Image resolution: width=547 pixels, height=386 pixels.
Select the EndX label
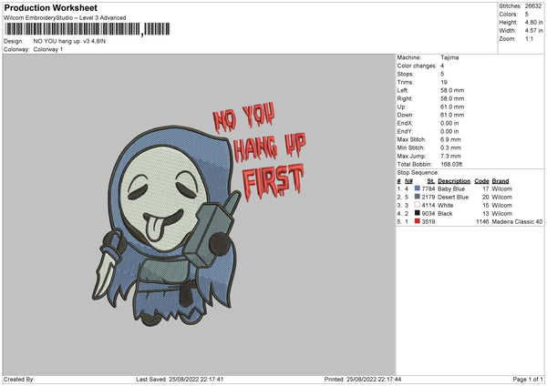405,123
